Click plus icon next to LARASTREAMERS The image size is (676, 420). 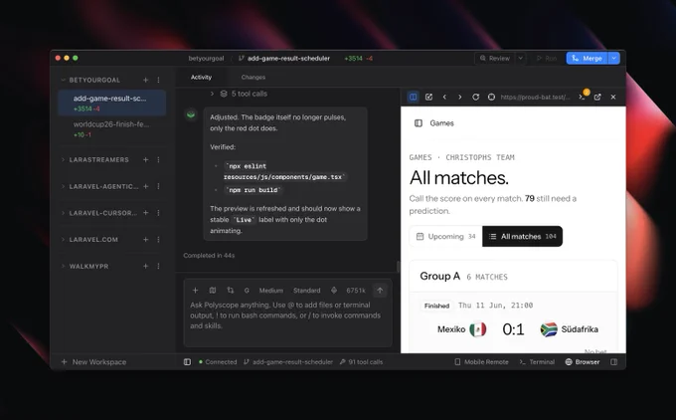tap(146, 159)
